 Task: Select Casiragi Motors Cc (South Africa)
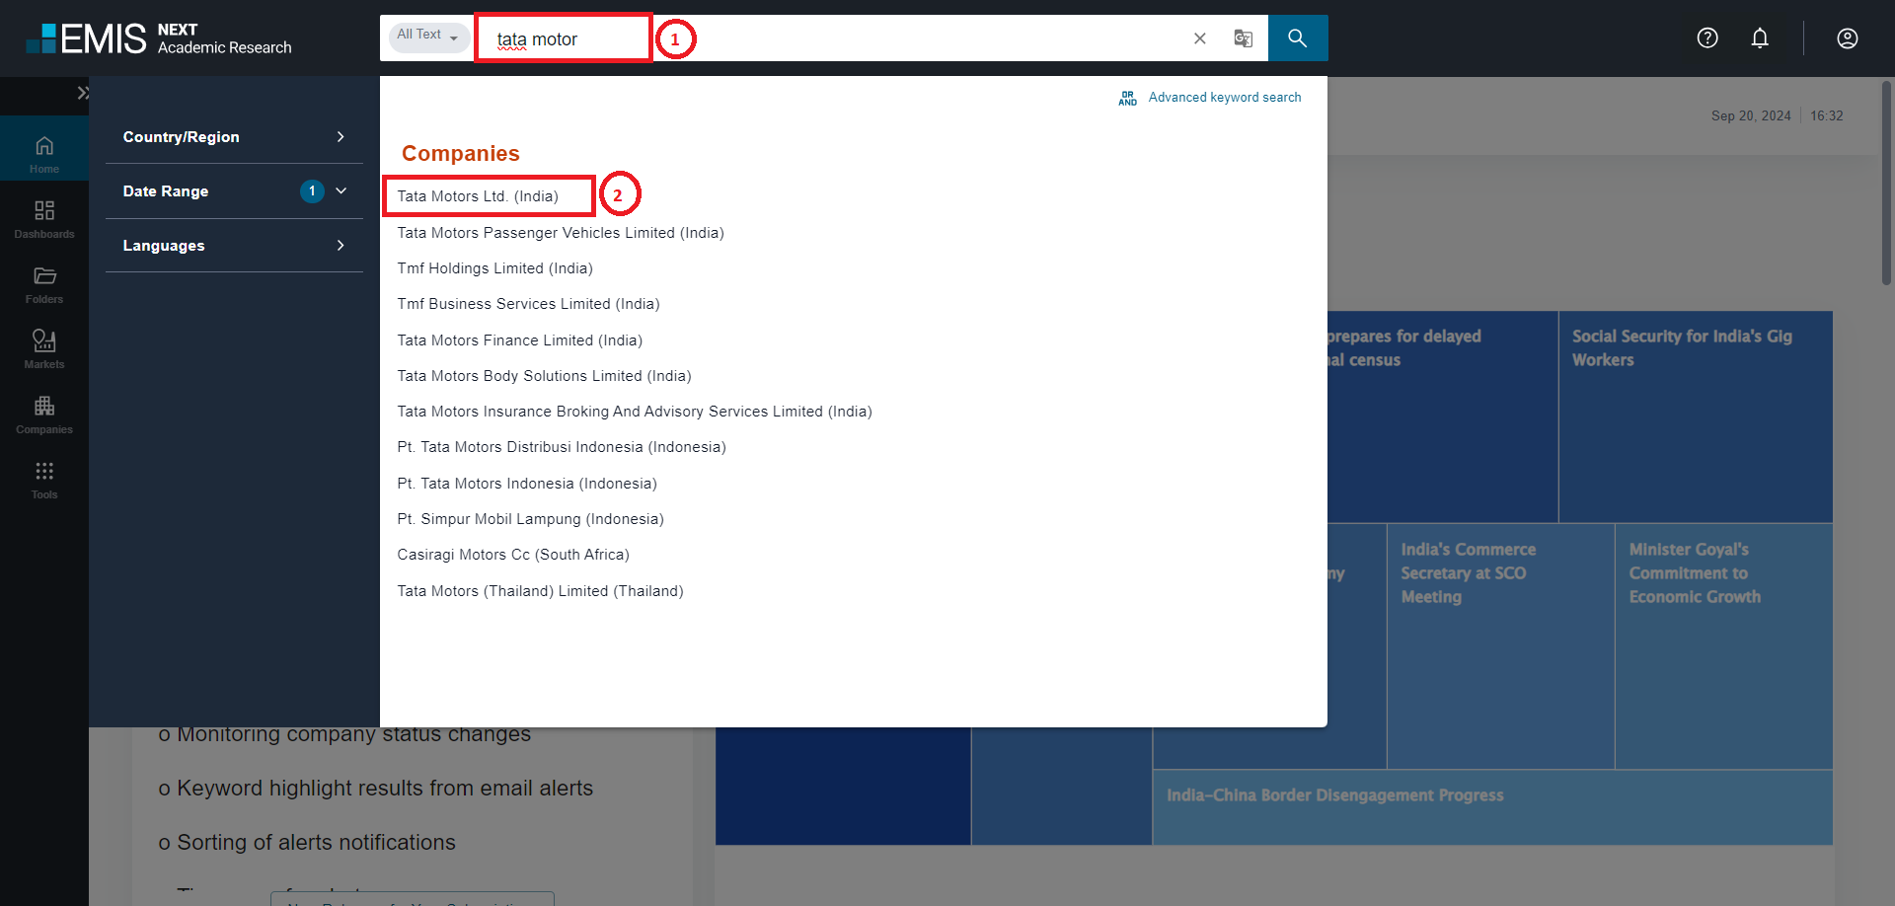tap(513, 555)
